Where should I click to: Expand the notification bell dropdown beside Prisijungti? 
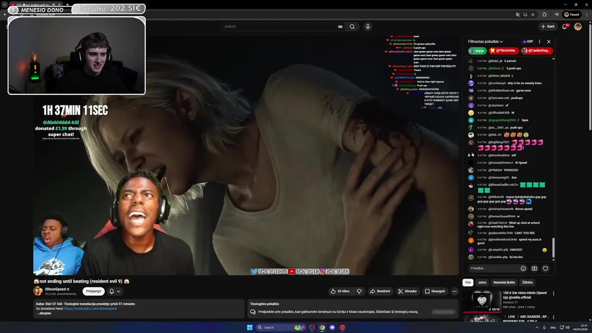[x=115, y=291]
